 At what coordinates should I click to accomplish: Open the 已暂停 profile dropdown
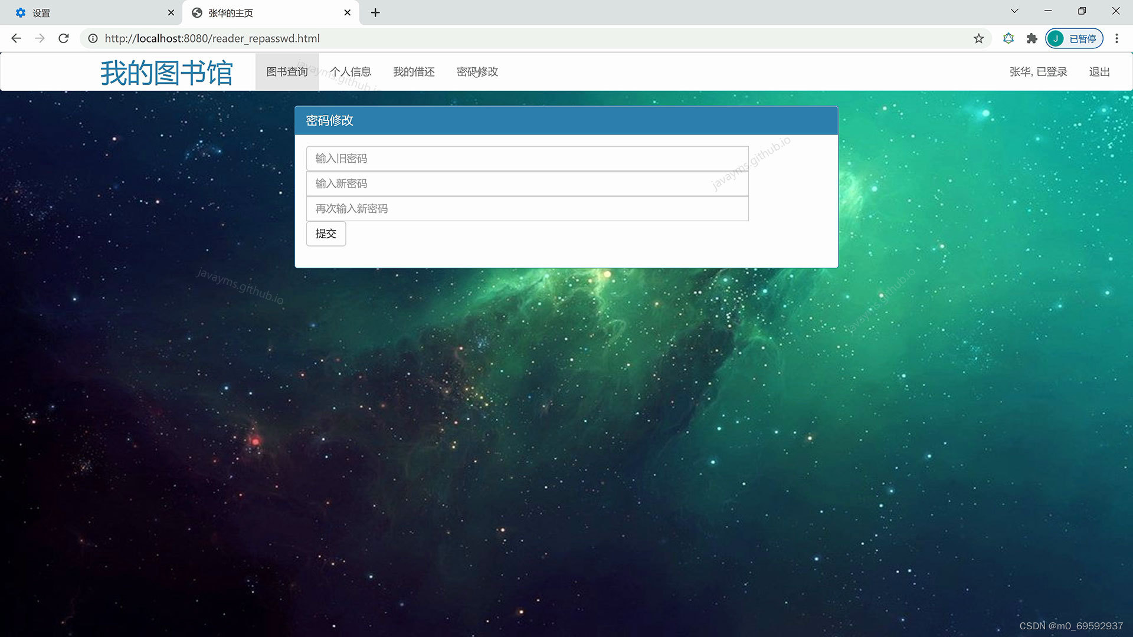1074,38
